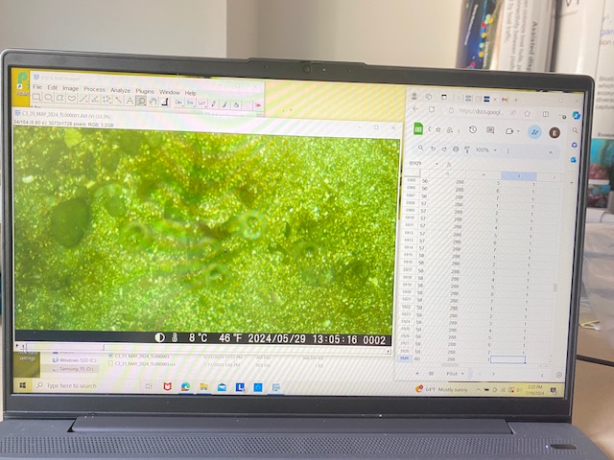
Task: Open the Stk stacks menu tool in ImageJ
Action: [x=190, y=103]
